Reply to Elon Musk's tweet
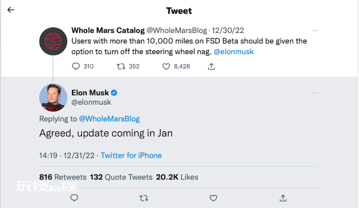359x208 pixels. click(74, 198)
